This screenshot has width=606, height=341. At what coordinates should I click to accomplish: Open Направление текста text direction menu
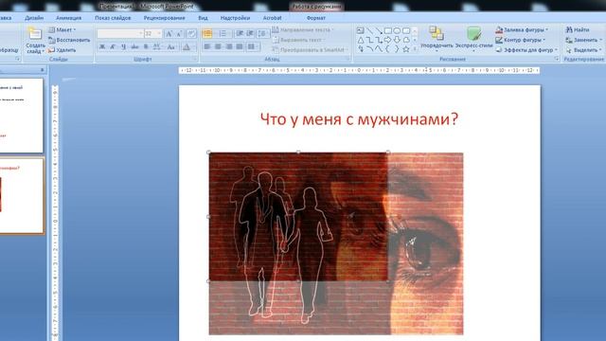click(x=302, y=29)
